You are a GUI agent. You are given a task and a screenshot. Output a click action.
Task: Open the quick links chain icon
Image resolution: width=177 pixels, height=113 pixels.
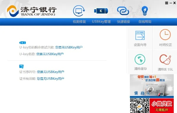click(x=123, y=11)
